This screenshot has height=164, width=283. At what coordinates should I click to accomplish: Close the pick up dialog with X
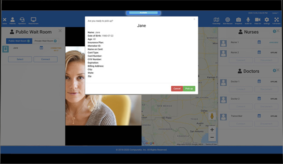[x=194, y=19]
